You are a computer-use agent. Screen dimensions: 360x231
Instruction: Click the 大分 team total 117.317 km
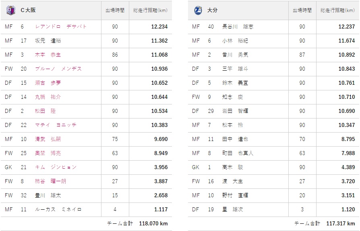(x=340, y=223)
